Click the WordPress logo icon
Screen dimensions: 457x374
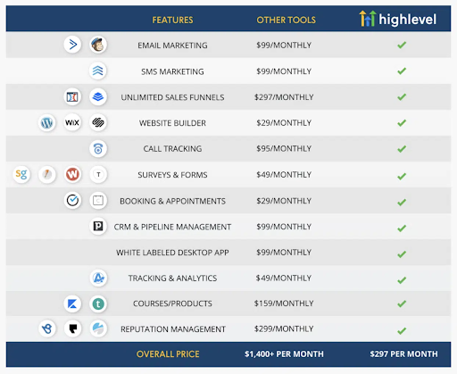(x=46, y=122)
